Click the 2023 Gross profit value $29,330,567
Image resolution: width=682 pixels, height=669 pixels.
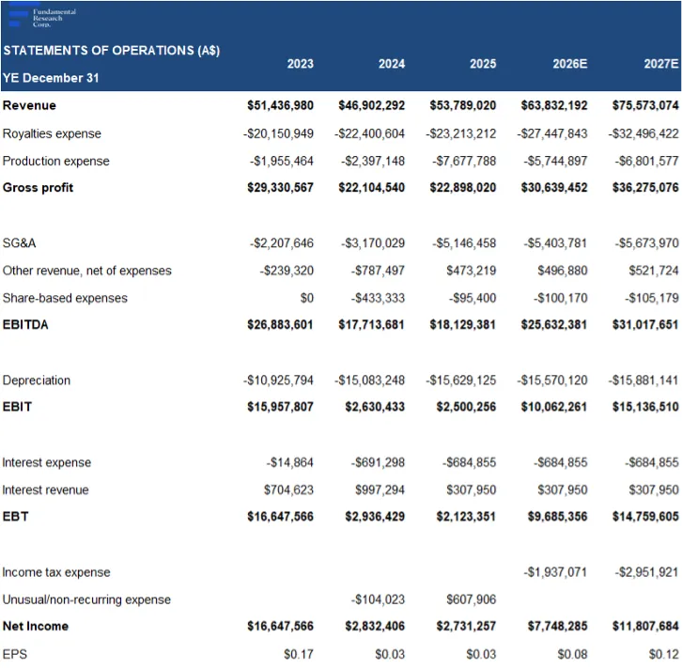(x=280, y=188)
